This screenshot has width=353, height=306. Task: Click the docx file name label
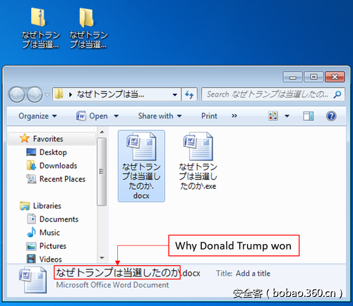[x=141, y=181]
